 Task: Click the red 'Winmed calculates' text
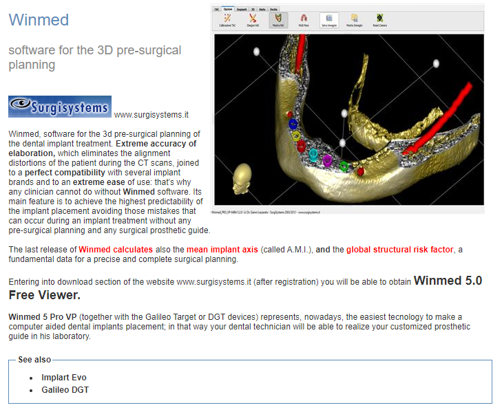pos(116,250)
